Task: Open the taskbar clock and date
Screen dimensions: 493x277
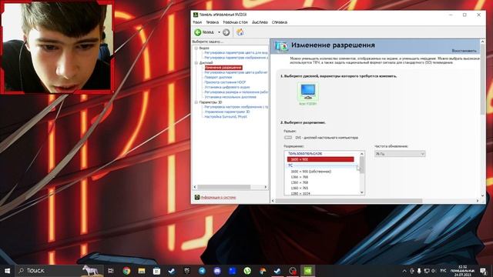Action: [x=462, y=271]
